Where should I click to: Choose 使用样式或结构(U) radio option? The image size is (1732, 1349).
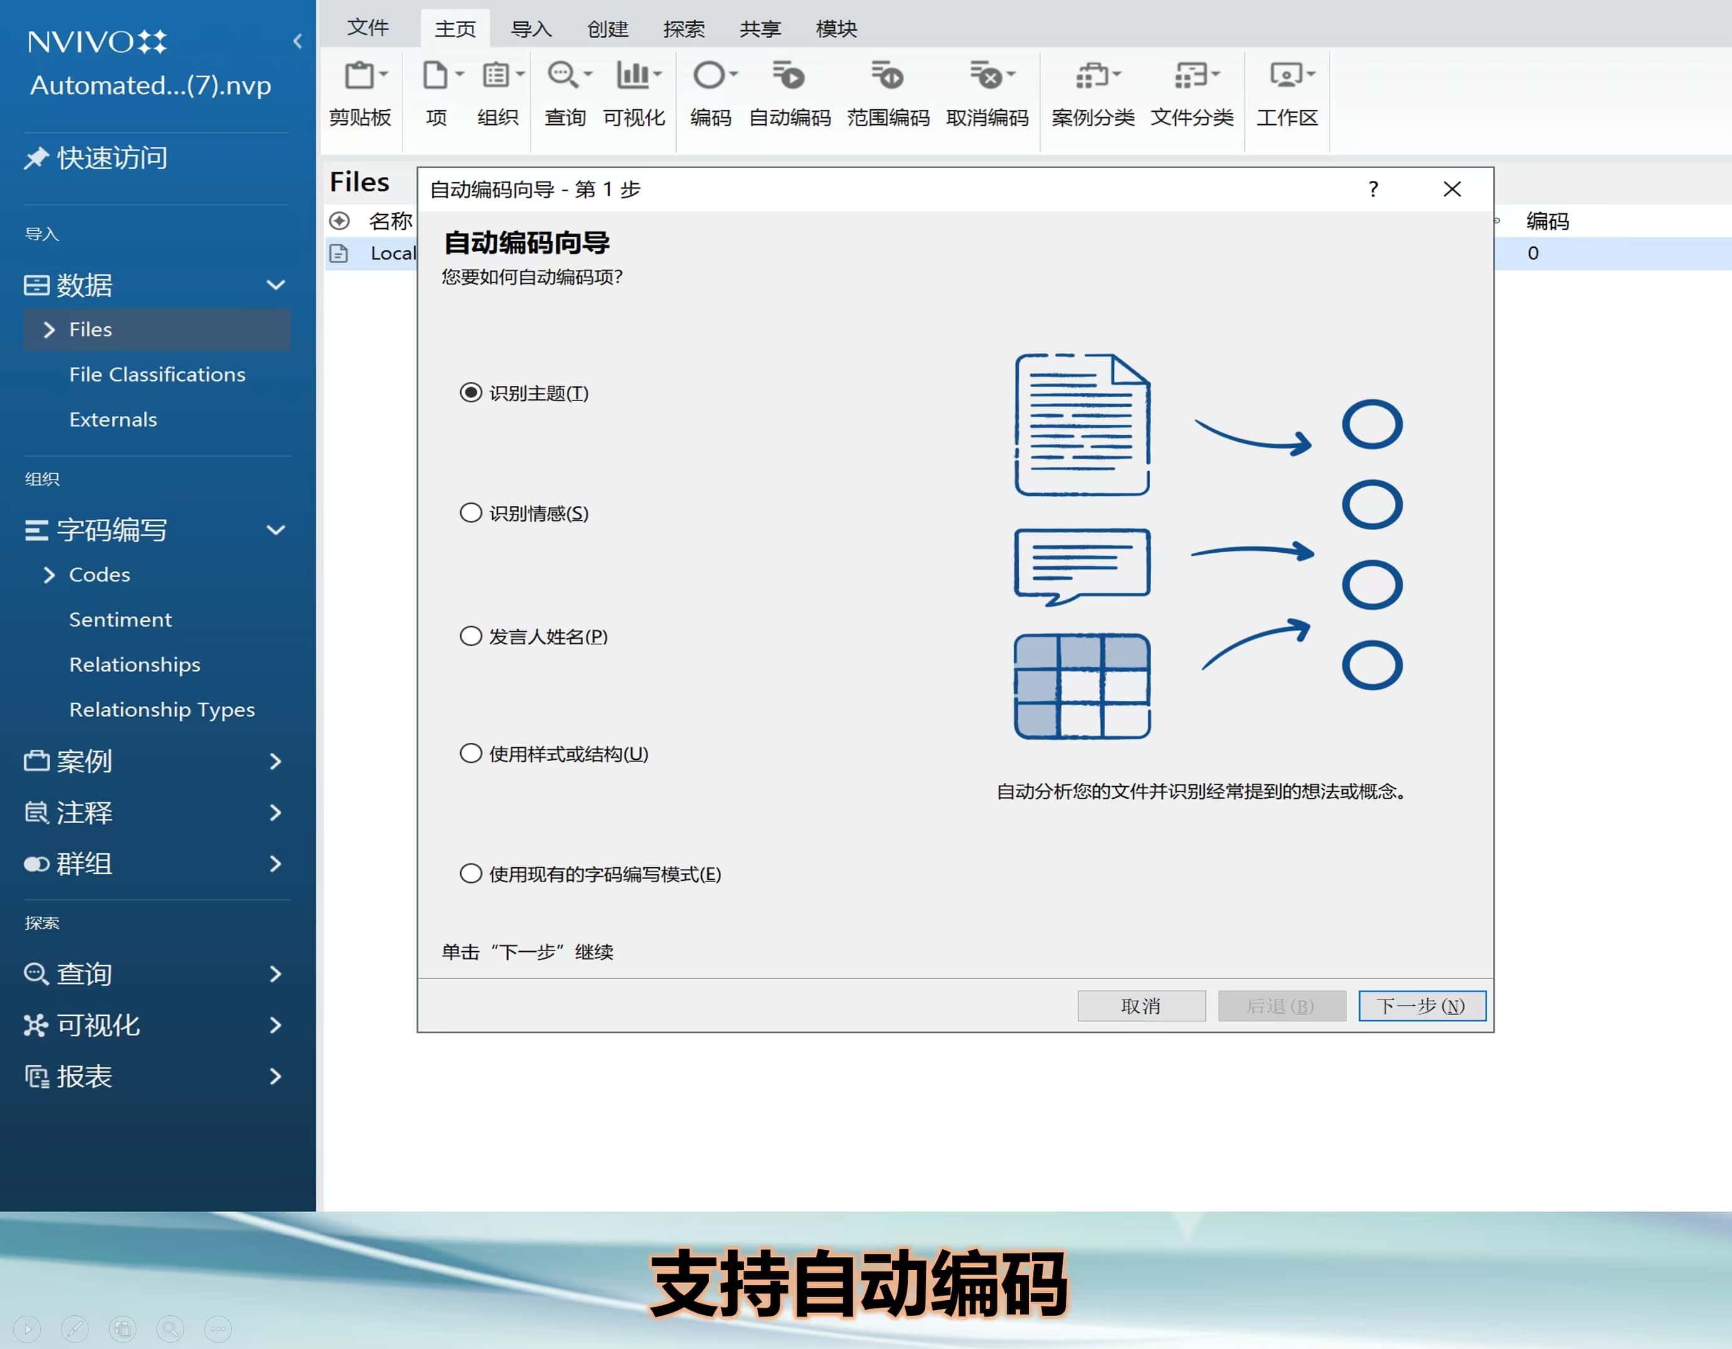coord(471,753)
